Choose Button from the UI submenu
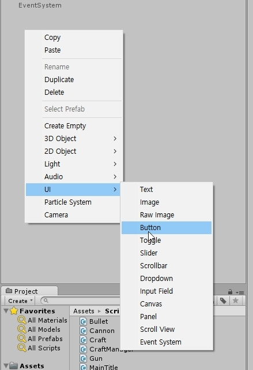Image resolution: width=253 pixels, height=370 pixels. (x=167, y=228)
